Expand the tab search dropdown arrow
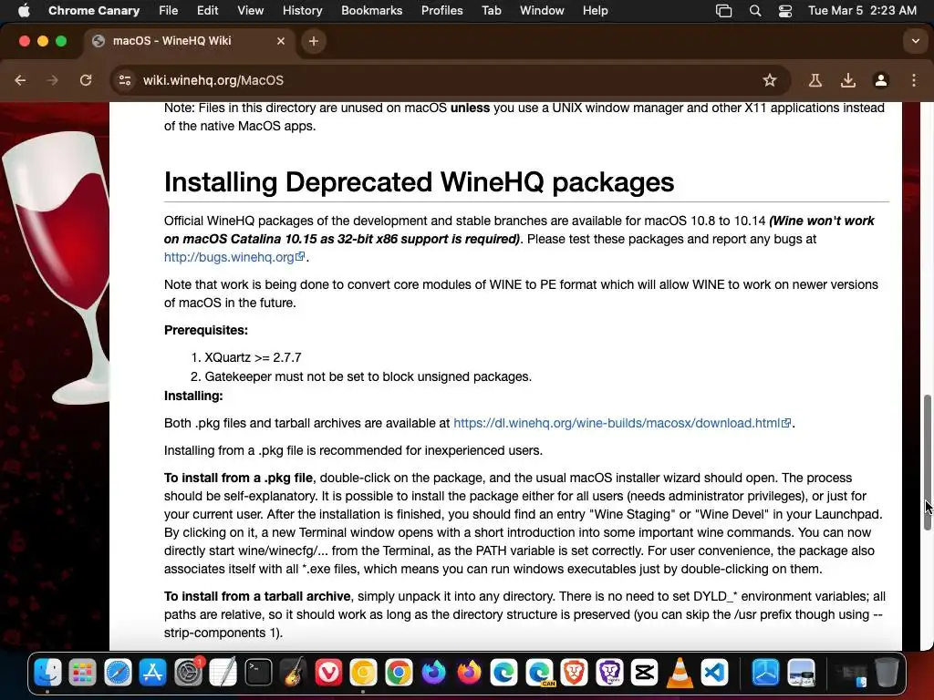This screenshot has width=934, height=700. [915, 41]
